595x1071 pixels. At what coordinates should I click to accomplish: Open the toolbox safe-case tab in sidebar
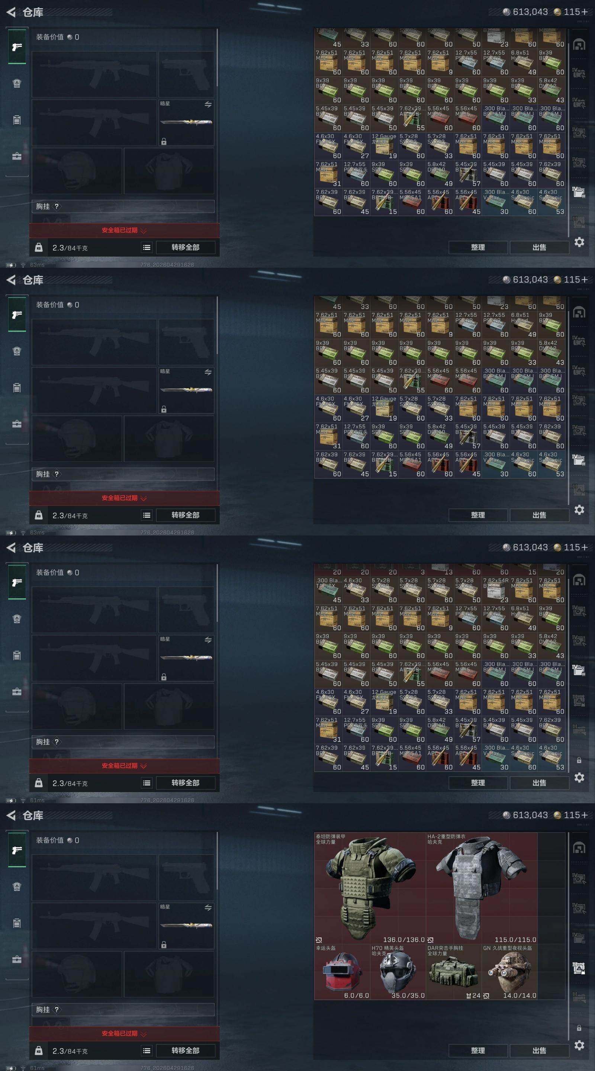click(x=17, y=959)
